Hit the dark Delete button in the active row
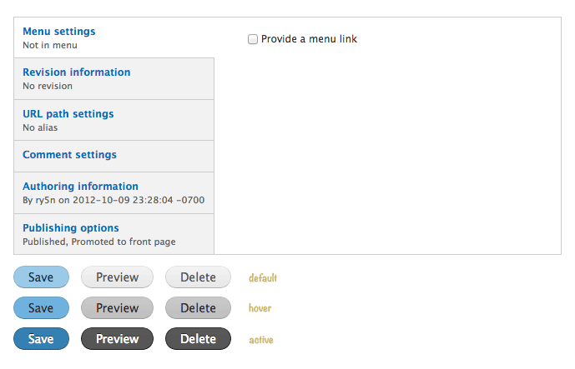Viewport: 575px width, 369px height. [x=198, y=339]
